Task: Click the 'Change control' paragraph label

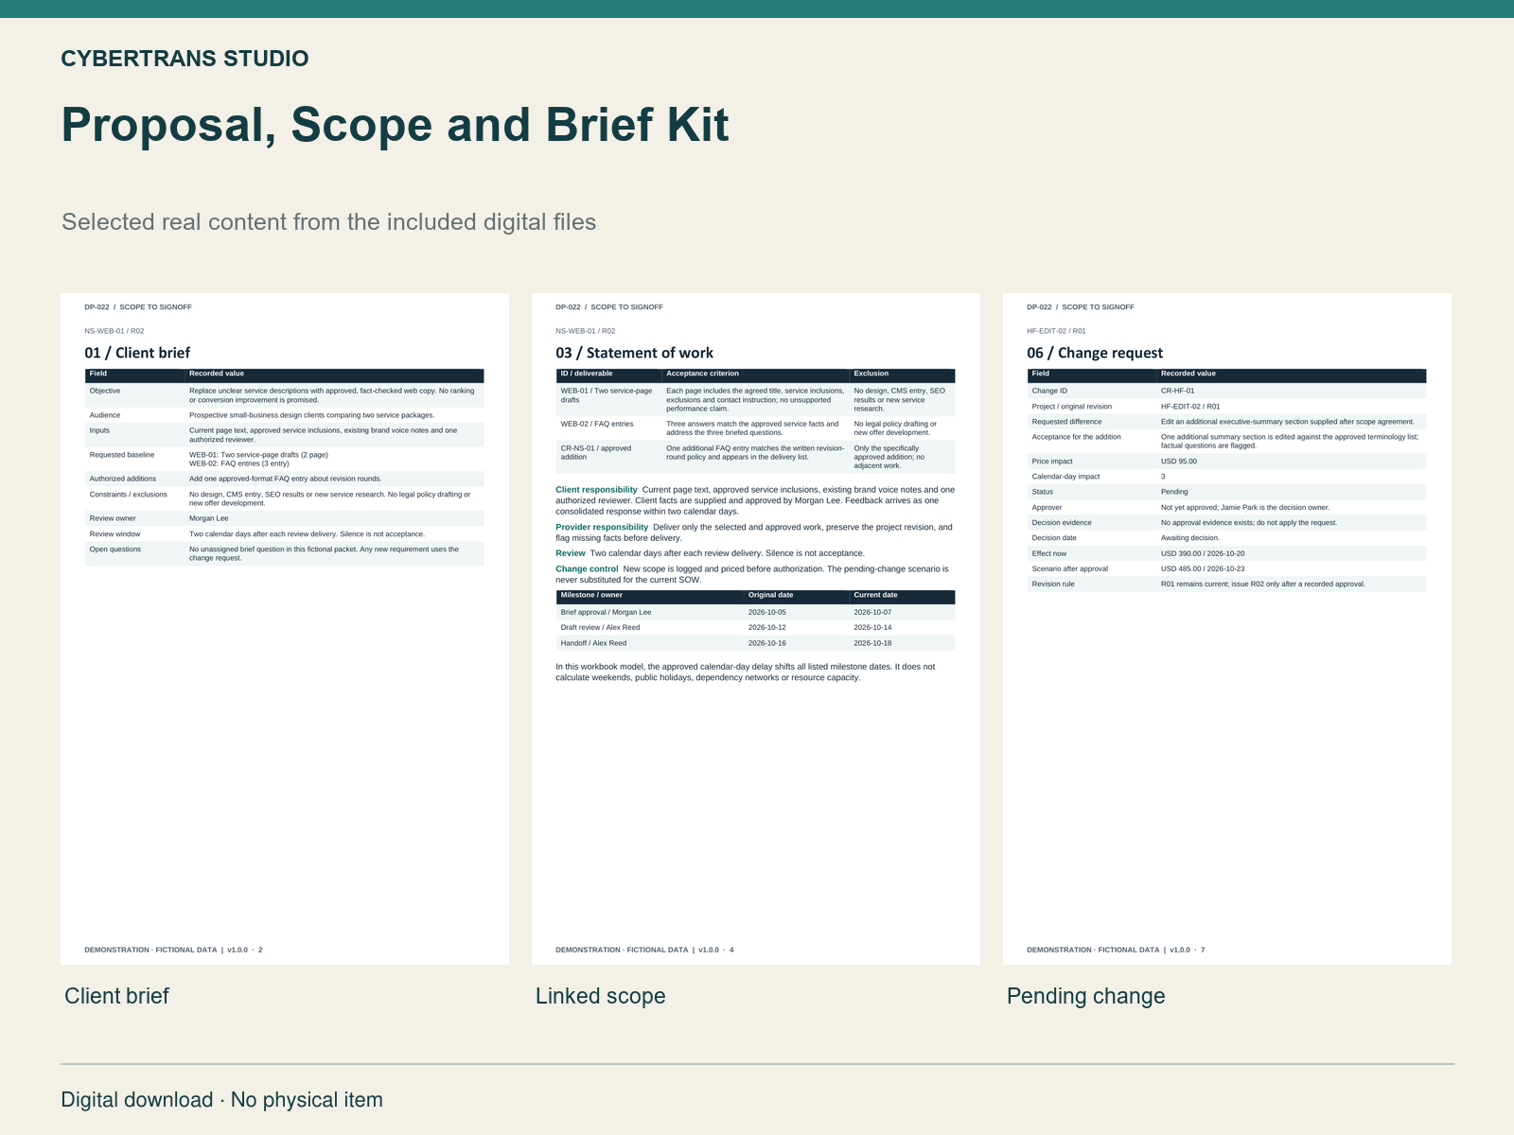Action: pos(587,569)
